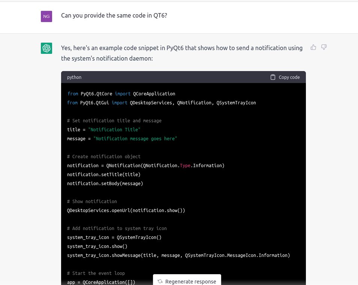Click the line app = QCoreApplication([])
Image resolution: width=358 pixels, height=285 pixels.
tap(101, 282)
